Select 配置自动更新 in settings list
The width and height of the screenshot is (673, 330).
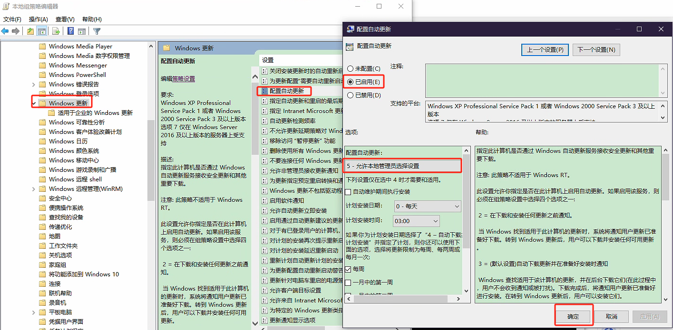click(286, 91)
